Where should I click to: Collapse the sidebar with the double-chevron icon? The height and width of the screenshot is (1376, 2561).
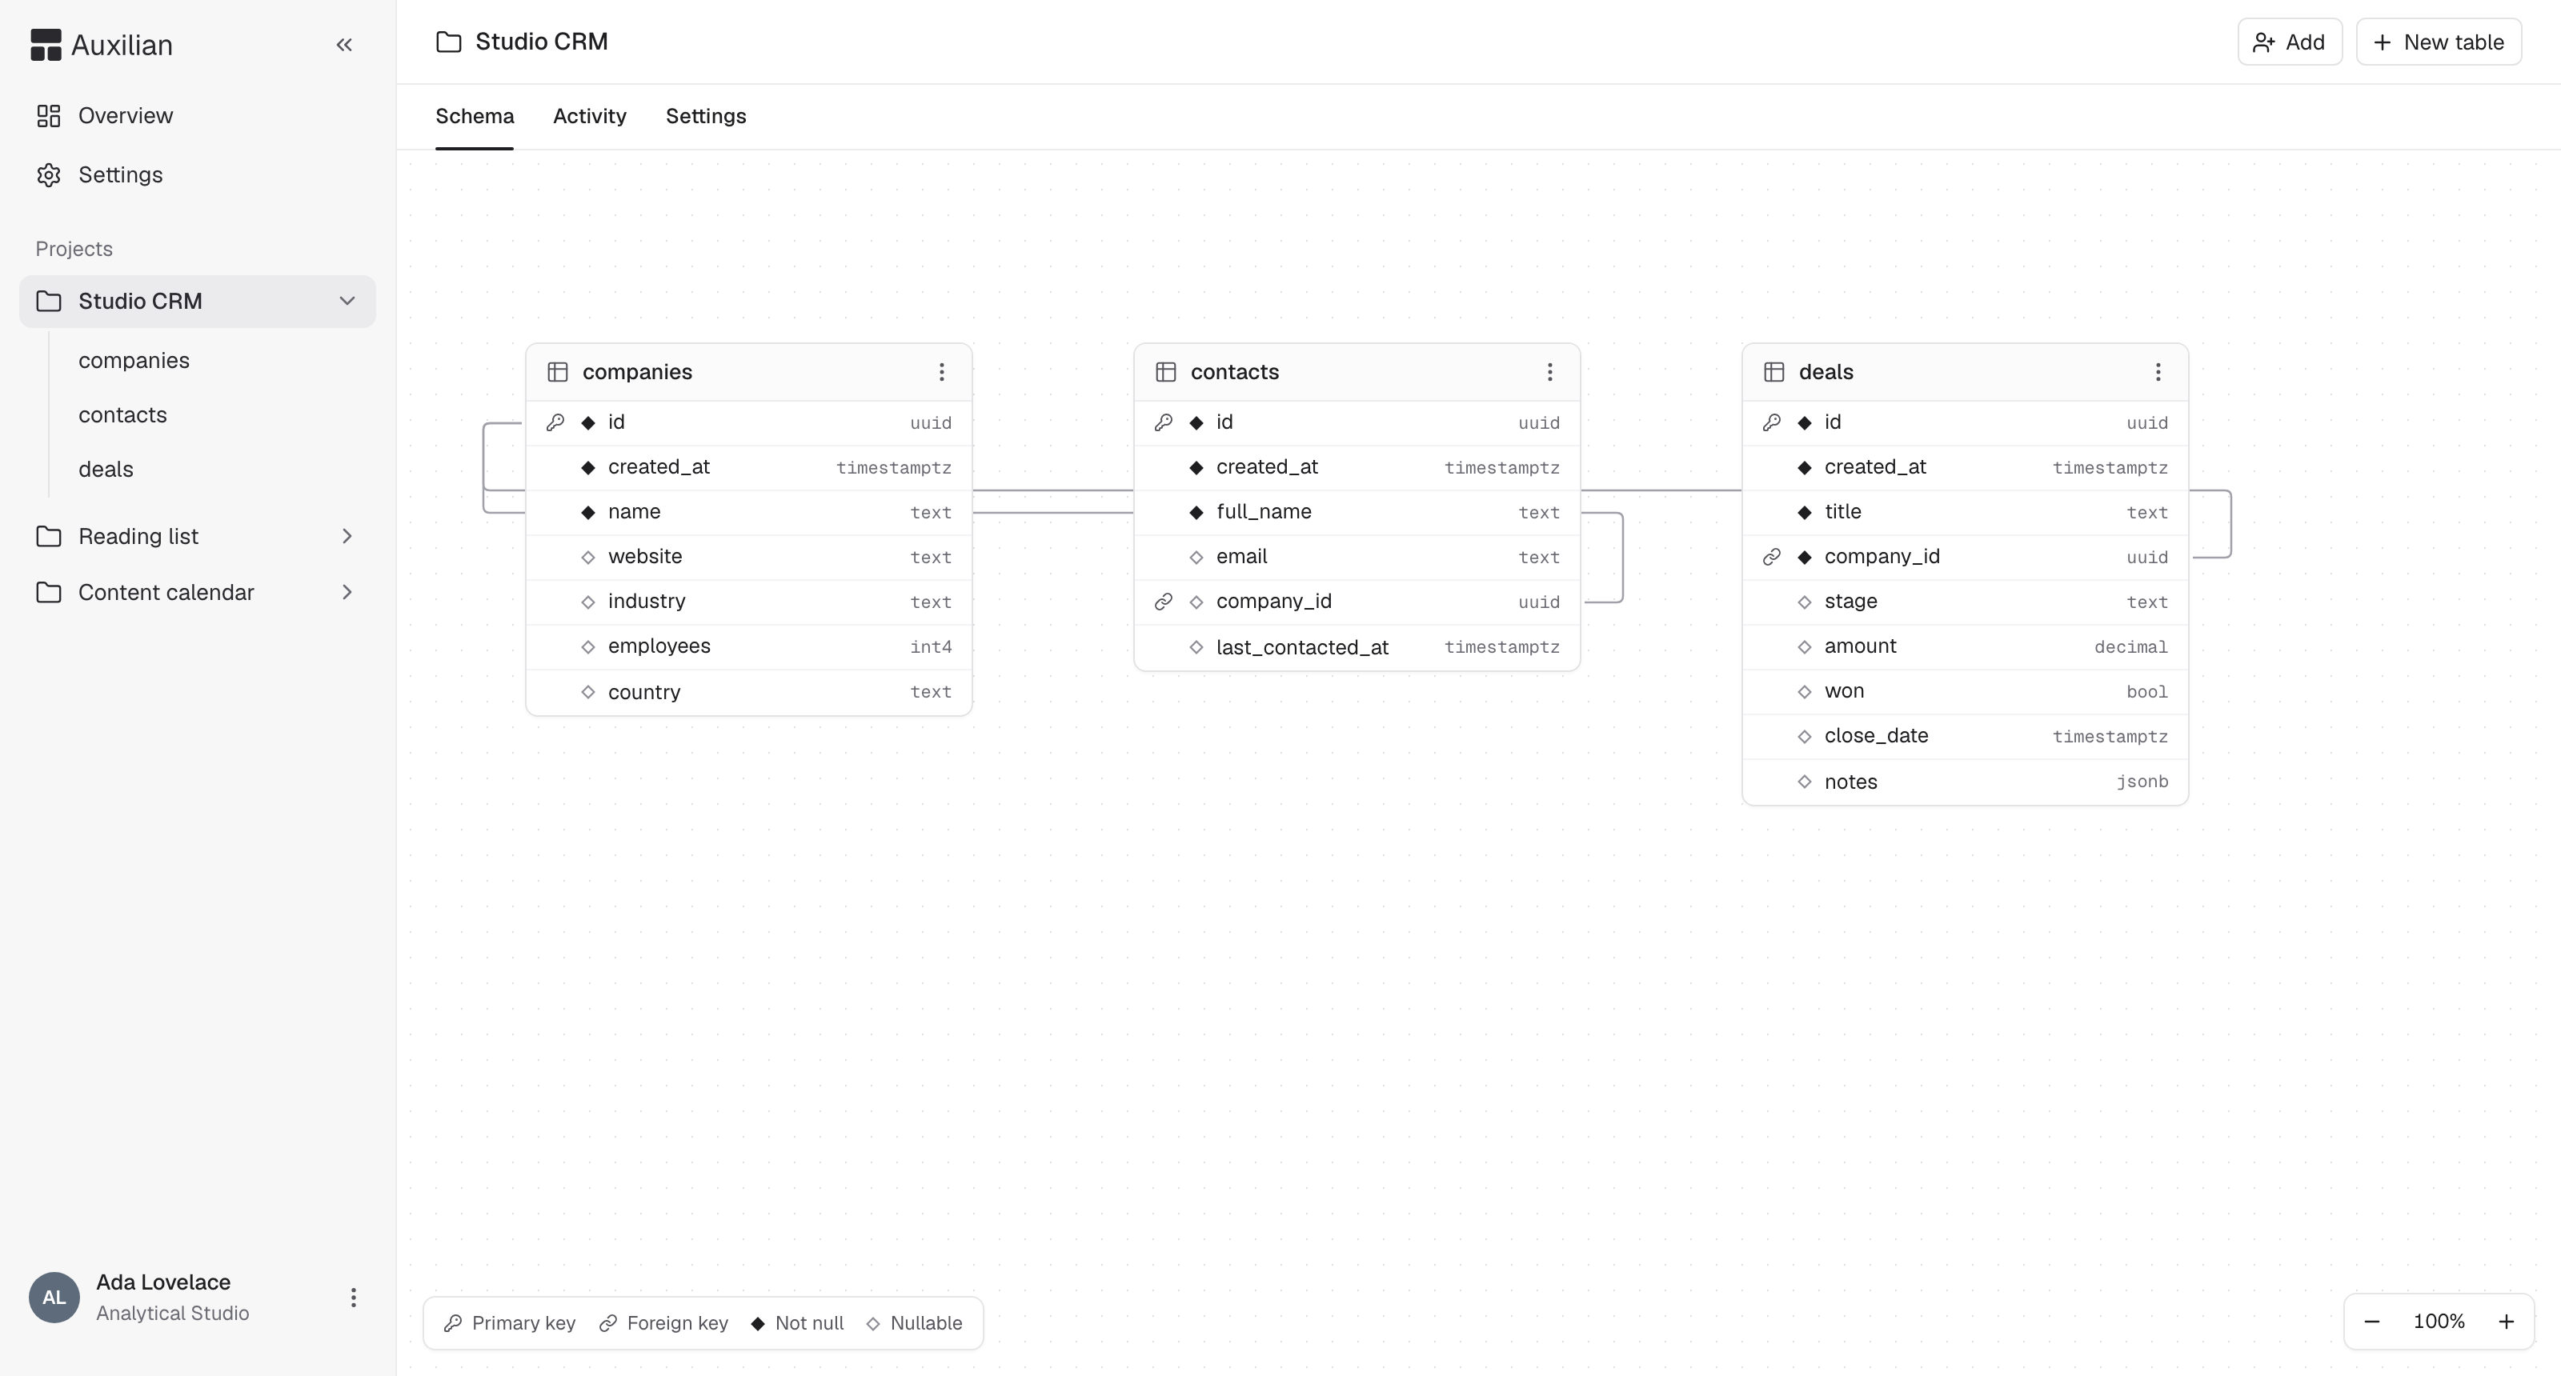pos(344,45)
